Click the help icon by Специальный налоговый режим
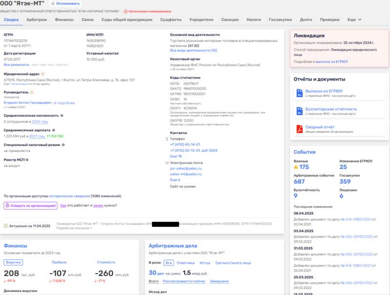This screenshot has width=390, height=295. [63, 145]
